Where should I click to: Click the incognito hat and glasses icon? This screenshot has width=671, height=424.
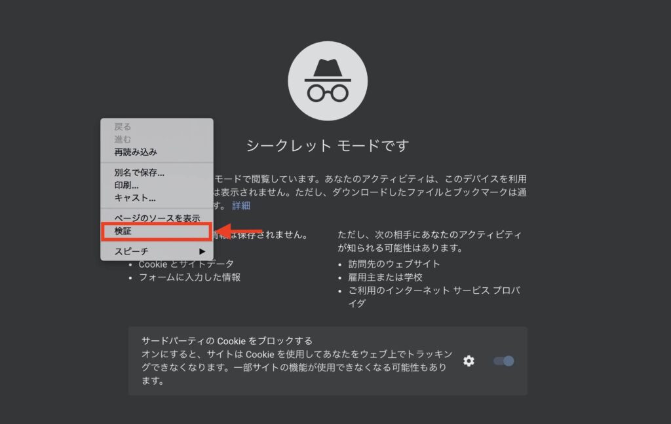[328, 80]
